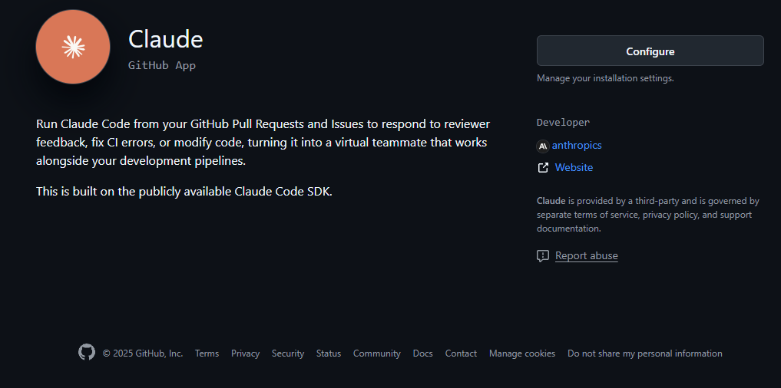Click the '© 2025 GitHub, Inc.' text
This screenshot has width=781, height=388.
pyautogui.click(x=142, y=353)
